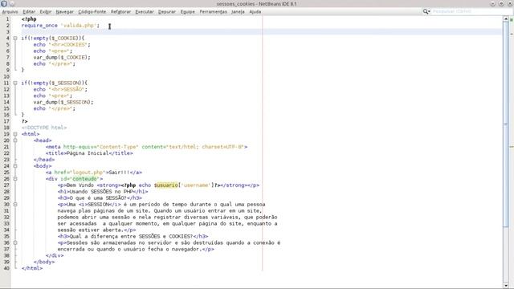Click the search magnifier dropdown icon
The image size is (514, 289).
tap(426, 11)
